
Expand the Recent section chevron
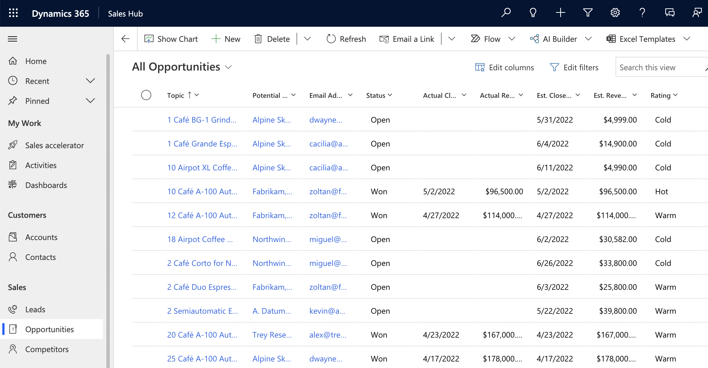click(90, 81)
